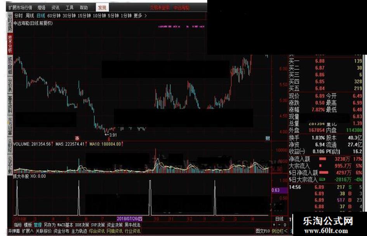Switch to 60分钟 period
The image size is (367, 236).
coord(54,16)
